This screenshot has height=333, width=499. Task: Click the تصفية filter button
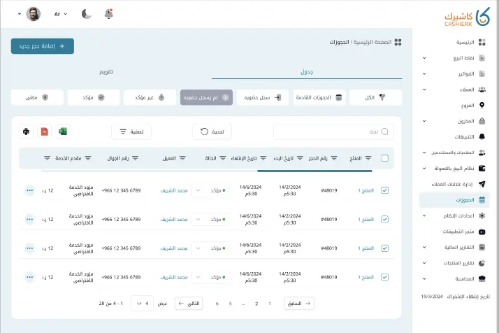point(131,132)
